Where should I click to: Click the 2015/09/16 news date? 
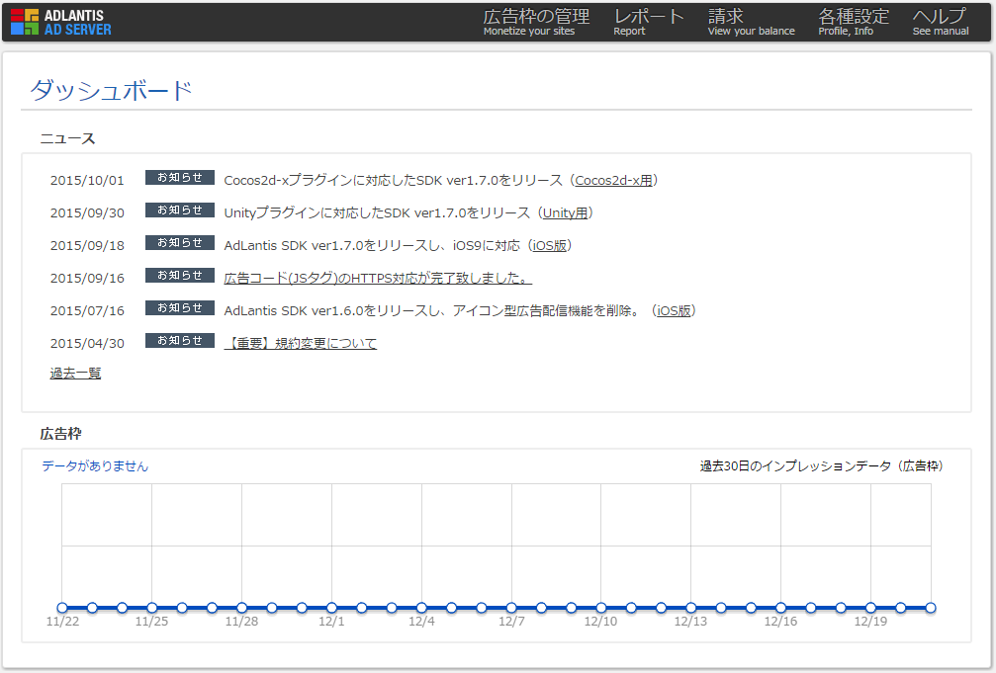coord(87,278)
